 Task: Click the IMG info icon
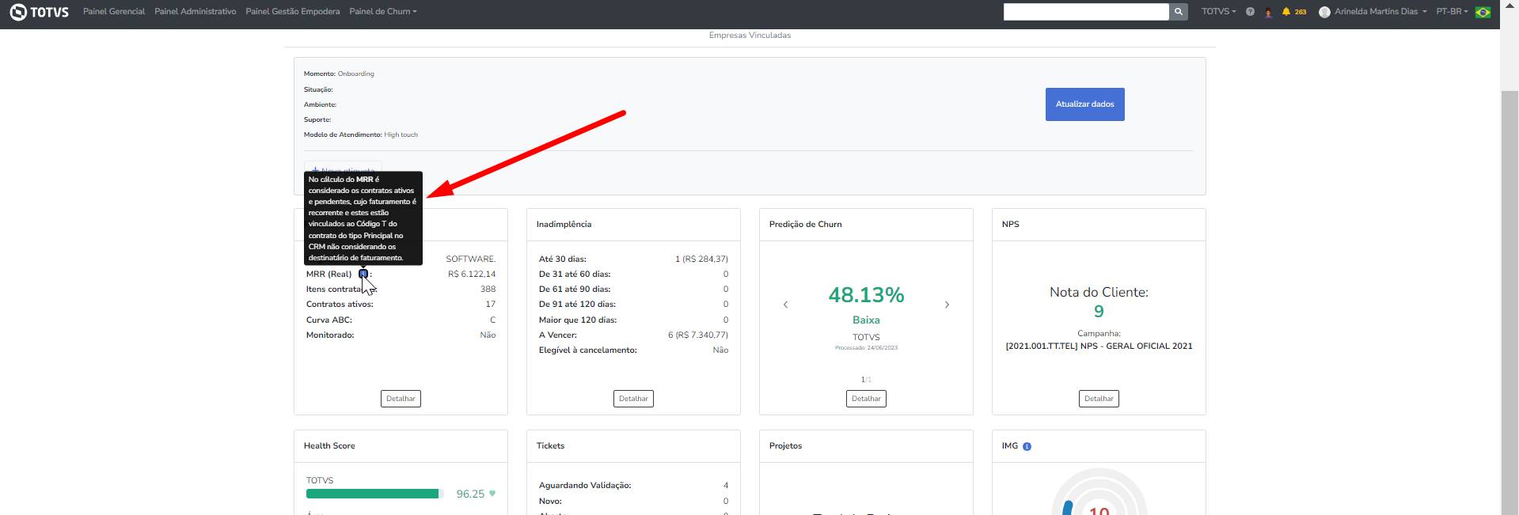[x=1027, y=446]
